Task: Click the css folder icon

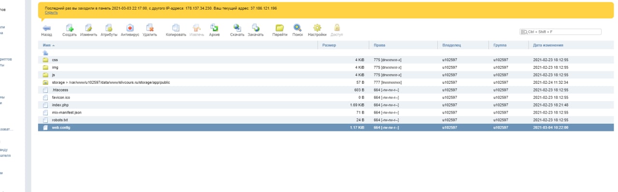Action: (x=45, y=60)
